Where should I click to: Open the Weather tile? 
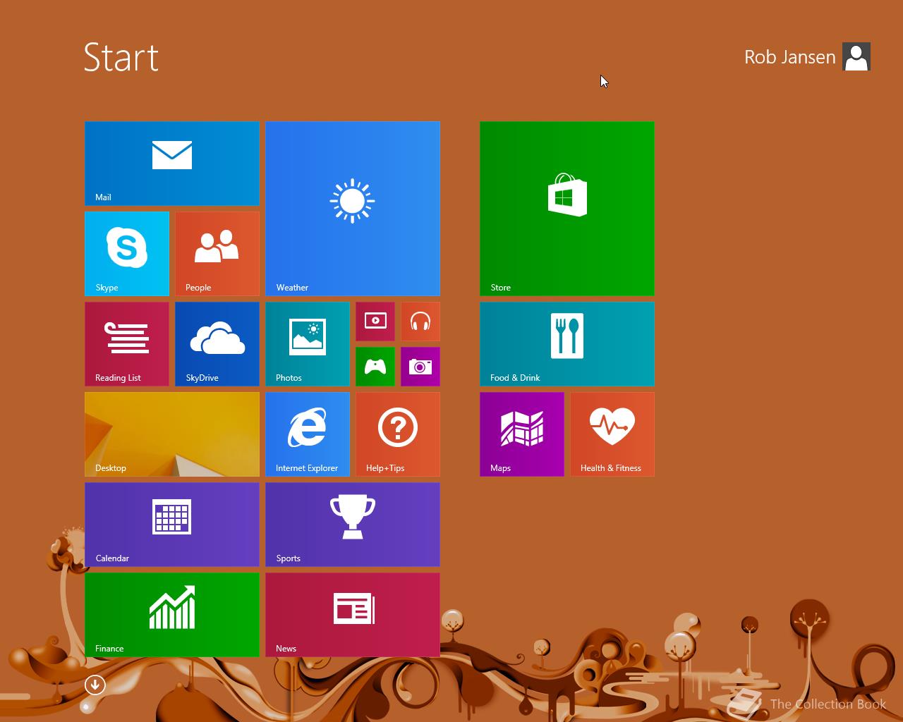[x=353, y=209]
